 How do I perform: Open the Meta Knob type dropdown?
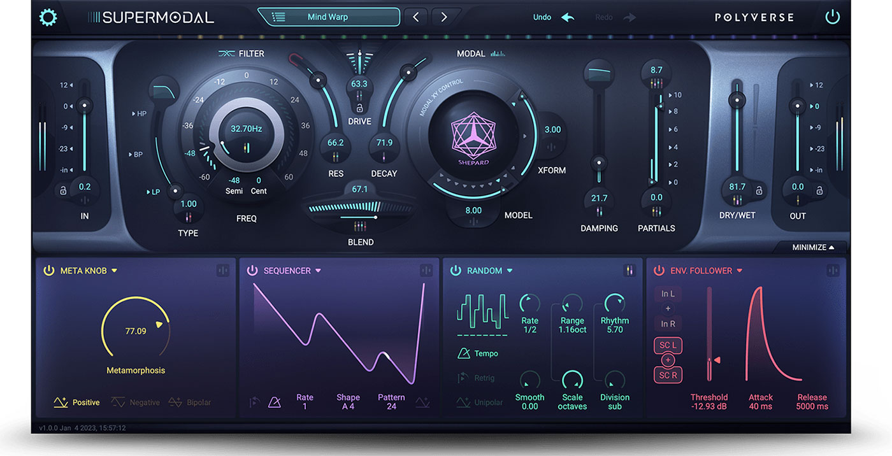click(114, 271)
